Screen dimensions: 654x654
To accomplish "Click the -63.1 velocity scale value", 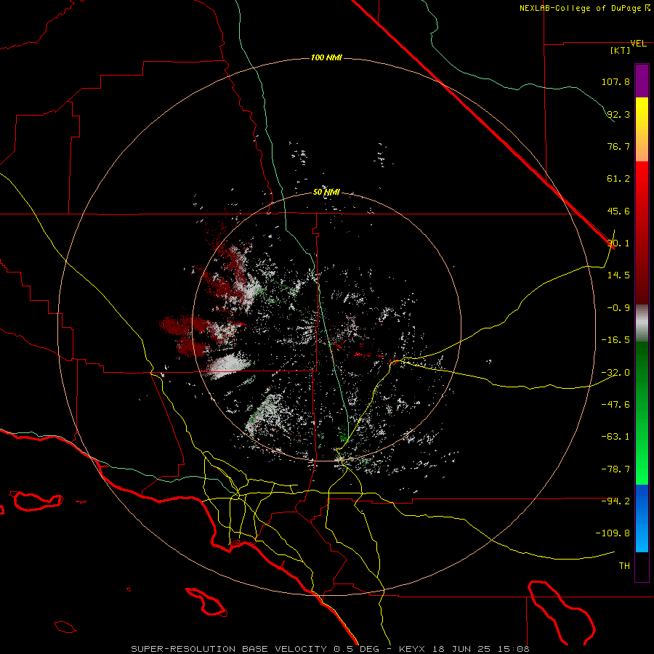I will [x=615, y=437].
